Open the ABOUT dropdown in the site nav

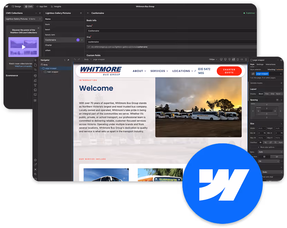click(139, 71)
